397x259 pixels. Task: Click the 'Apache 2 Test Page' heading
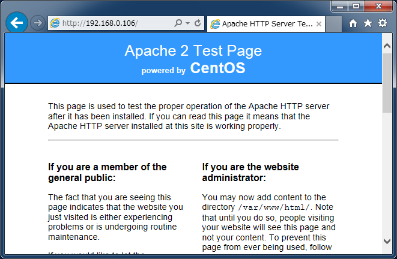193,51
